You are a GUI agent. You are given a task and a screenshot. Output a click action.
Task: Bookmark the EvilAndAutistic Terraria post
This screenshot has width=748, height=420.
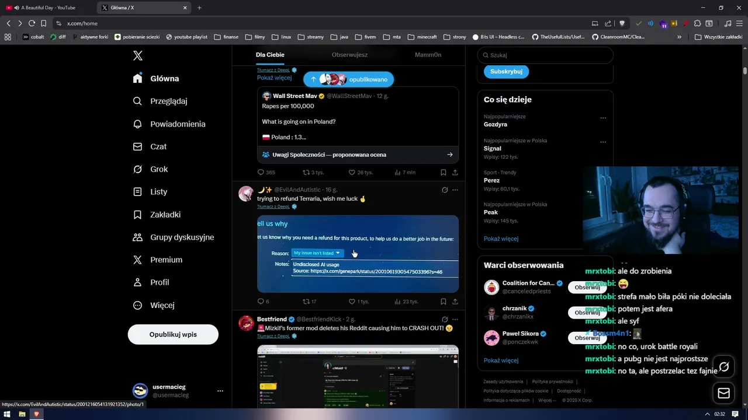(x=444, y=302)
